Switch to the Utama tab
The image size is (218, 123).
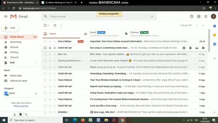tap(61, 34)
